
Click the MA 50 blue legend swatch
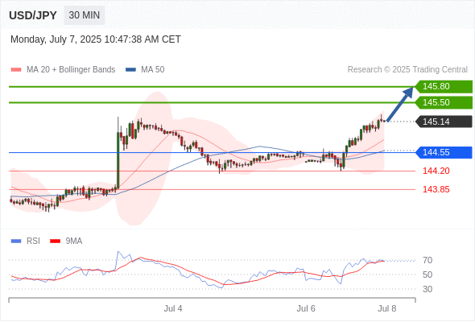(x=131, y=70)
